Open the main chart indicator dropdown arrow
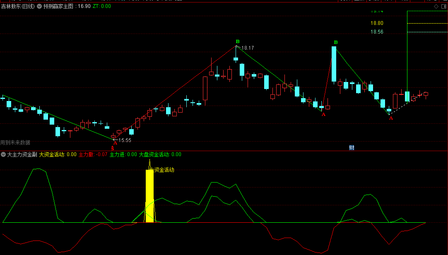Viewport: 448px width, 255px height. point(39,6)
